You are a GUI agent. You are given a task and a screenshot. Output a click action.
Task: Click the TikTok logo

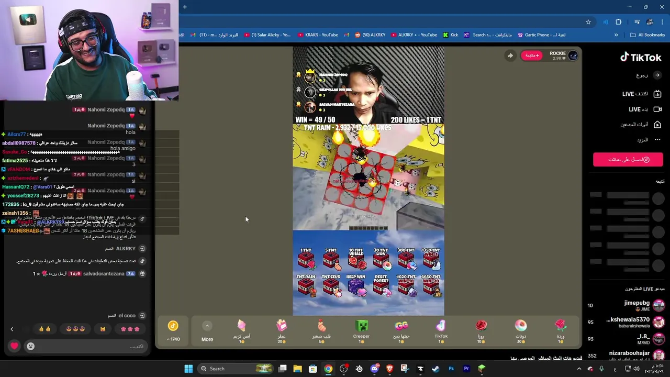[x=641, y=58]
